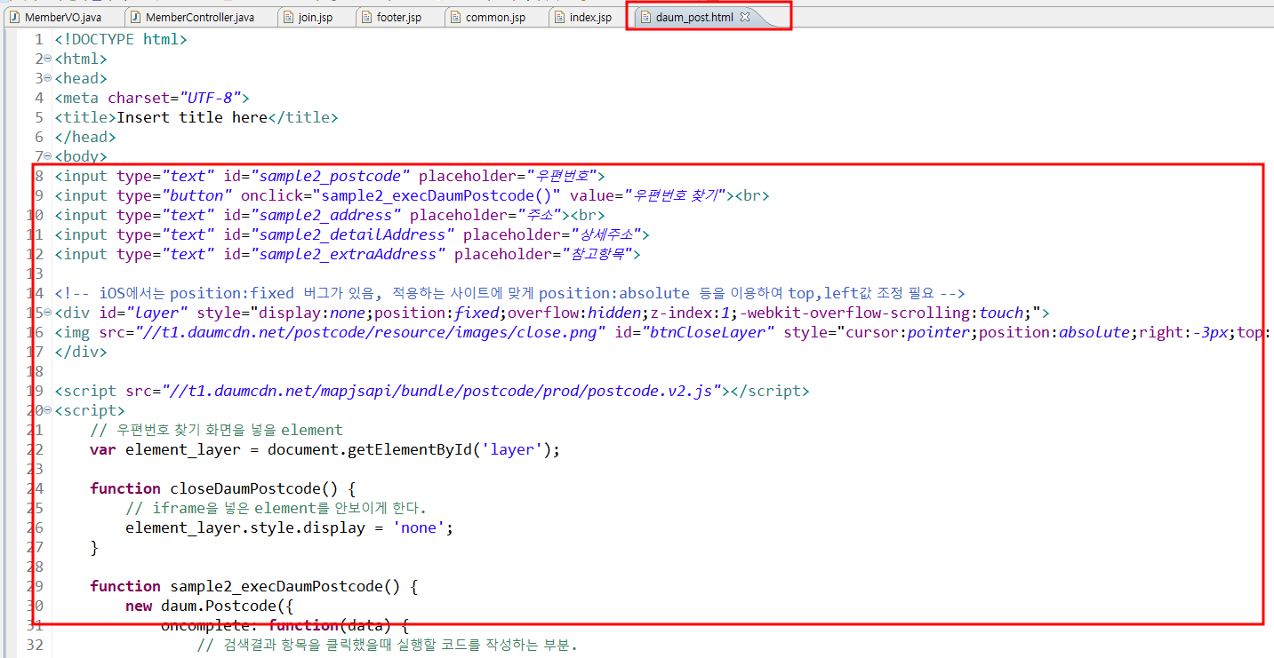Click the closing </div> tag at line 17
1274x658 pixels.
[81, 352]
